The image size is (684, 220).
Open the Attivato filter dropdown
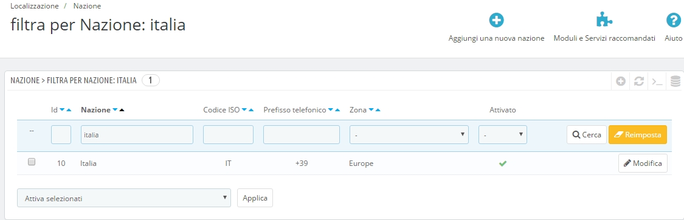pyautogui.click(x=503, y=135)
